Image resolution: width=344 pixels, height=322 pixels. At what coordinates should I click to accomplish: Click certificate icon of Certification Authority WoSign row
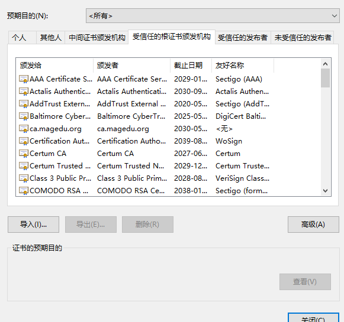(x=24, y=141)
